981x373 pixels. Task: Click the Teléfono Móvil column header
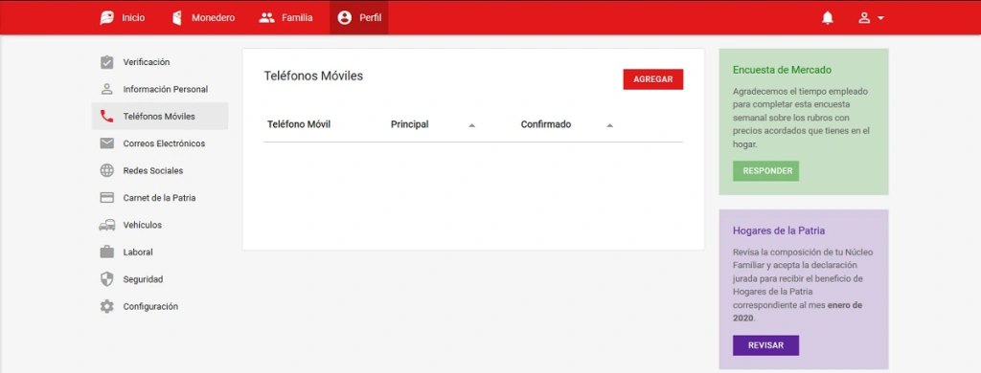point(299,124)
